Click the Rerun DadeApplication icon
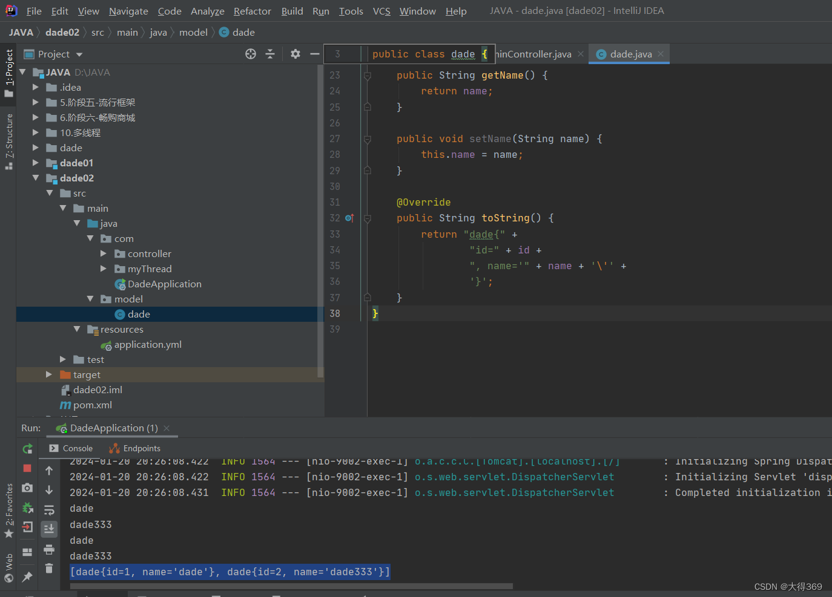This screenshot has height=597, width=832. (27, 449)
